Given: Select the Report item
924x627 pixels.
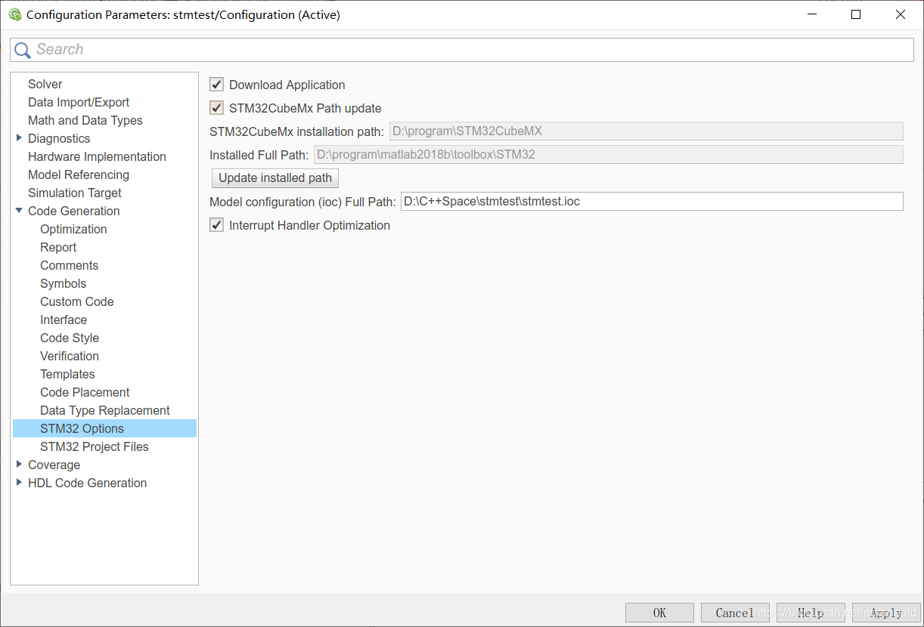Looking at the screenshot, I should click(x=58, y=247).
